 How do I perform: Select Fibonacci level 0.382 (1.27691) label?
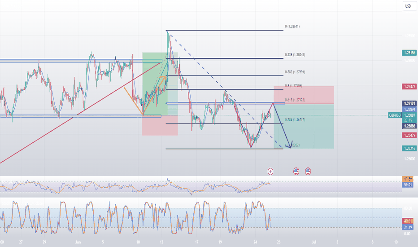[295, 72]
